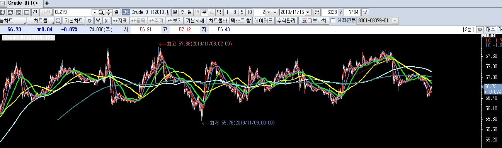
Task: Select the 년 (yearly) period toggle
Action: (x=197, y=12)
